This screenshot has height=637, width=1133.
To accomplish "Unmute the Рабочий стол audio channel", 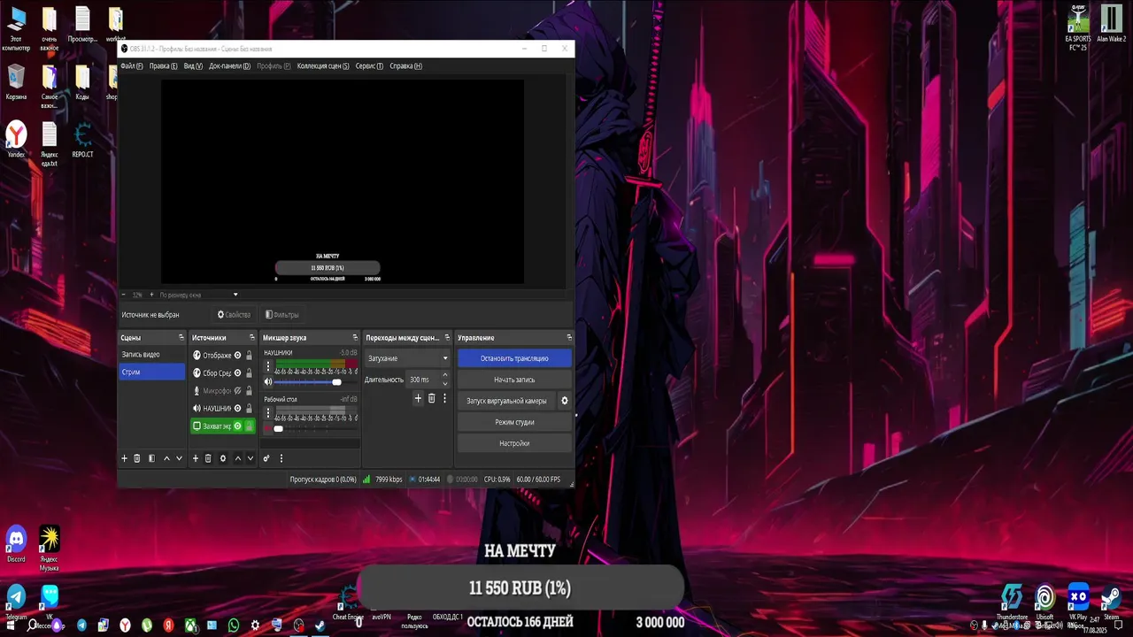I will click(x=268, y=429).
